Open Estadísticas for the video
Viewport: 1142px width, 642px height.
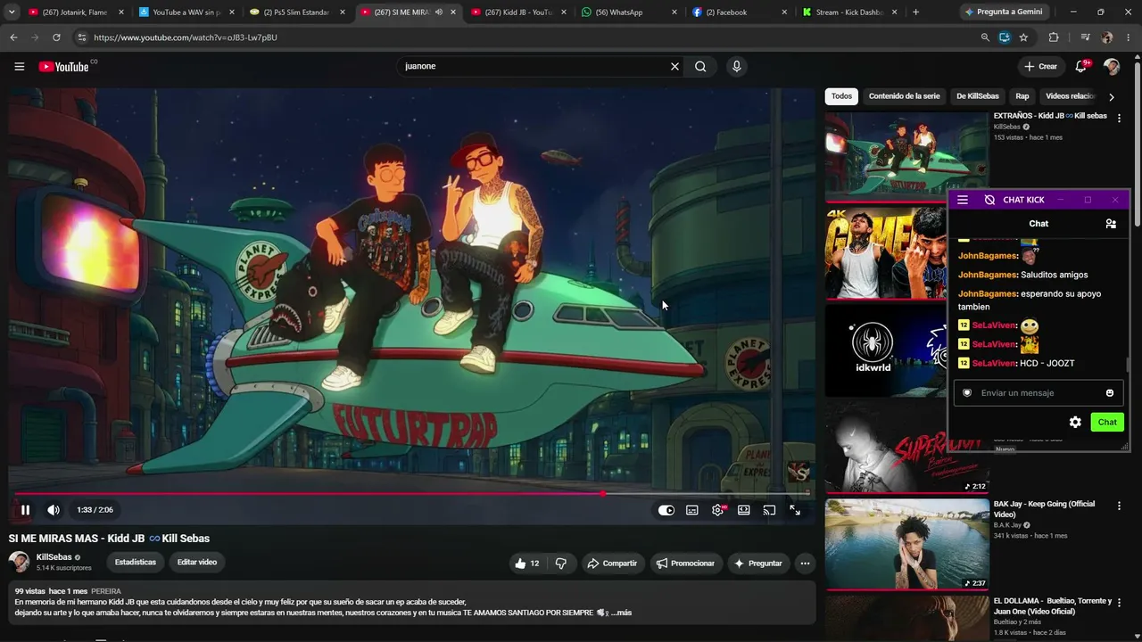coord(136,563)
